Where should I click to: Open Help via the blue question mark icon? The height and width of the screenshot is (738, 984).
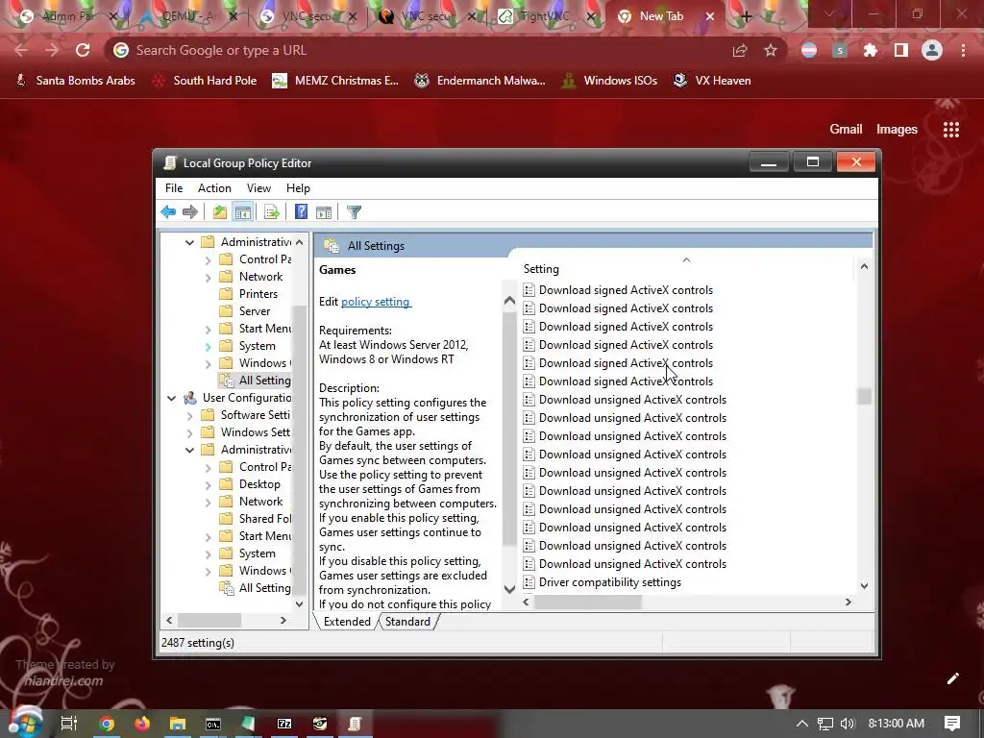pyautogui.click(x=301, y=212)
